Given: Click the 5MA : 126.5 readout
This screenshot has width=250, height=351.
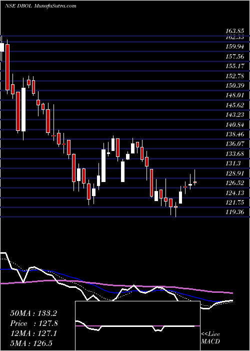Looking at the screenshot, I should click(x=31, y=343).
